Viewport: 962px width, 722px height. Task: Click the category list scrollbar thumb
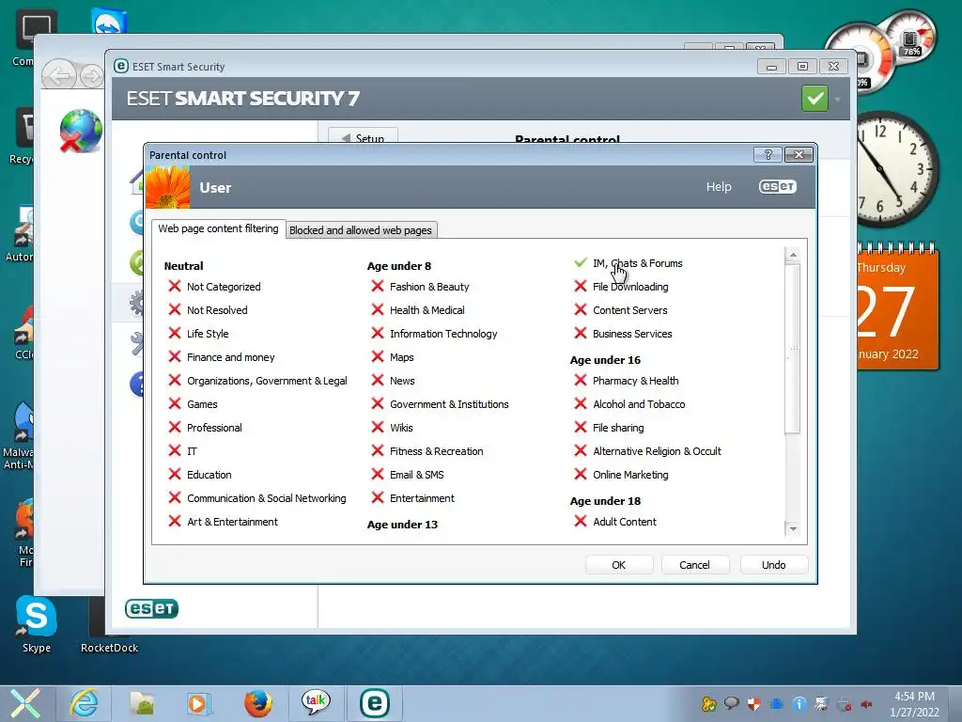[793, 348]
